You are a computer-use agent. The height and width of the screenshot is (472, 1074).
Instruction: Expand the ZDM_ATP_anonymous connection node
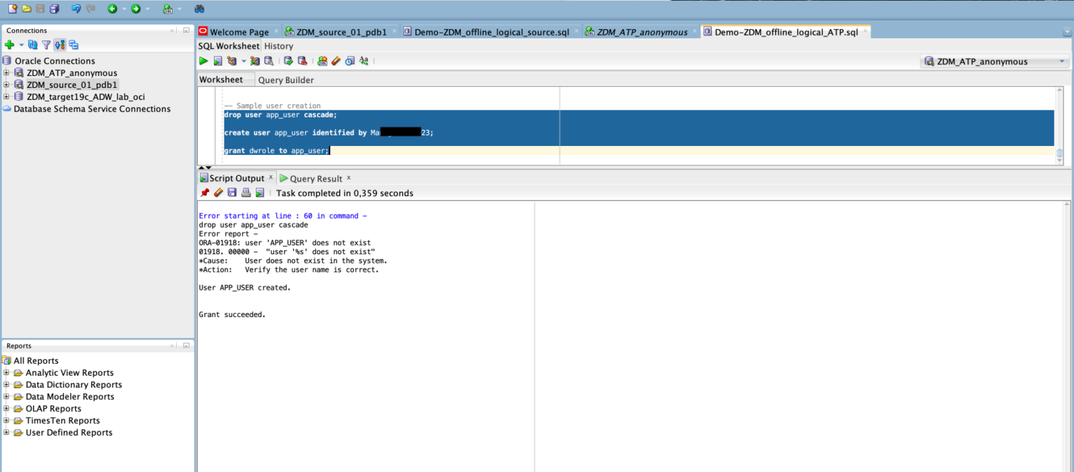pos(6,73)
